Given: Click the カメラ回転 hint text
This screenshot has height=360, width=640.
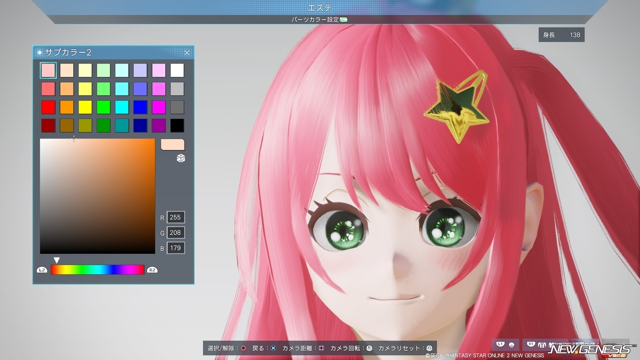Looking at the screenshot, I should [347, 348].
